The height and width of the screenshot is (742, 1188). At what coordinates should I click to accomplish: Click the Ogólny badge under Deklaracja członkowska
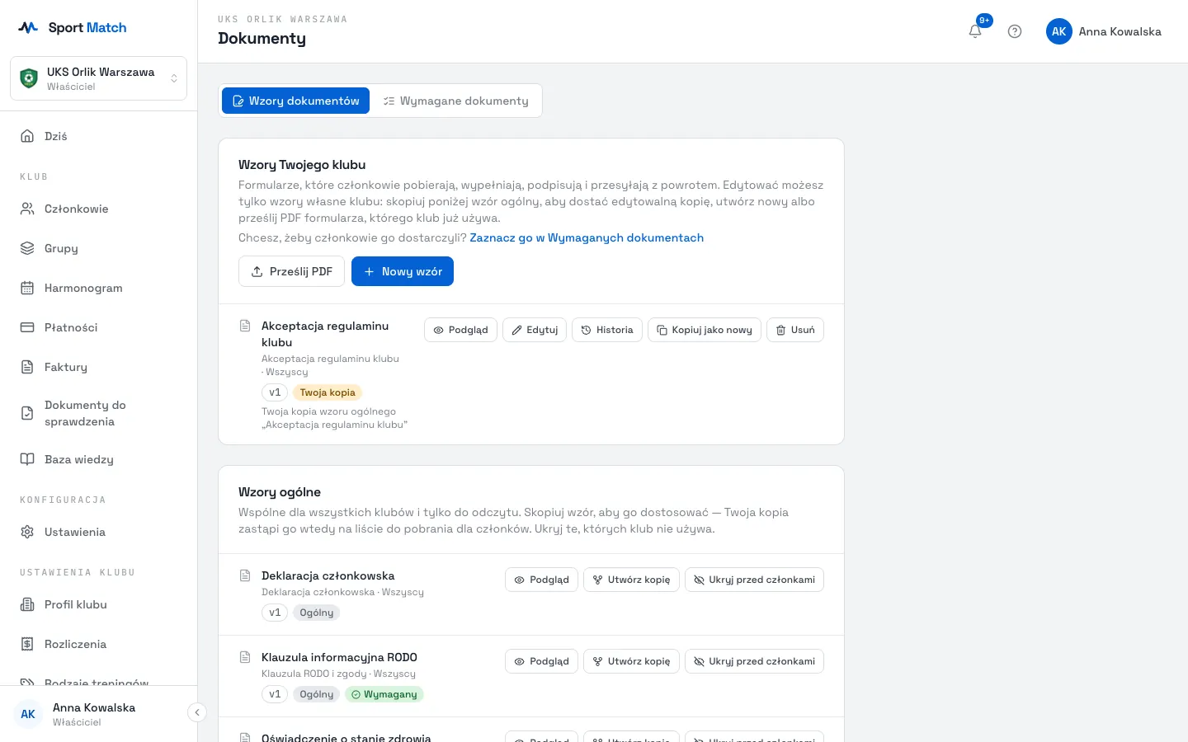click(x=317, y=613)
